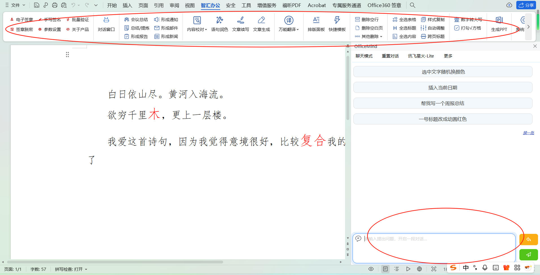Click the OfficeMind chat input box
Image resolution: width=540 pixels, height=275 pixels.
(x=434, y=248)
